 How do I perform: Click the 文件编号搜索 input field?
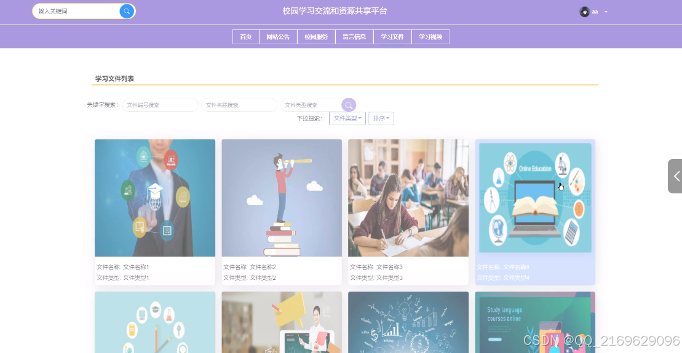(160, 105)
